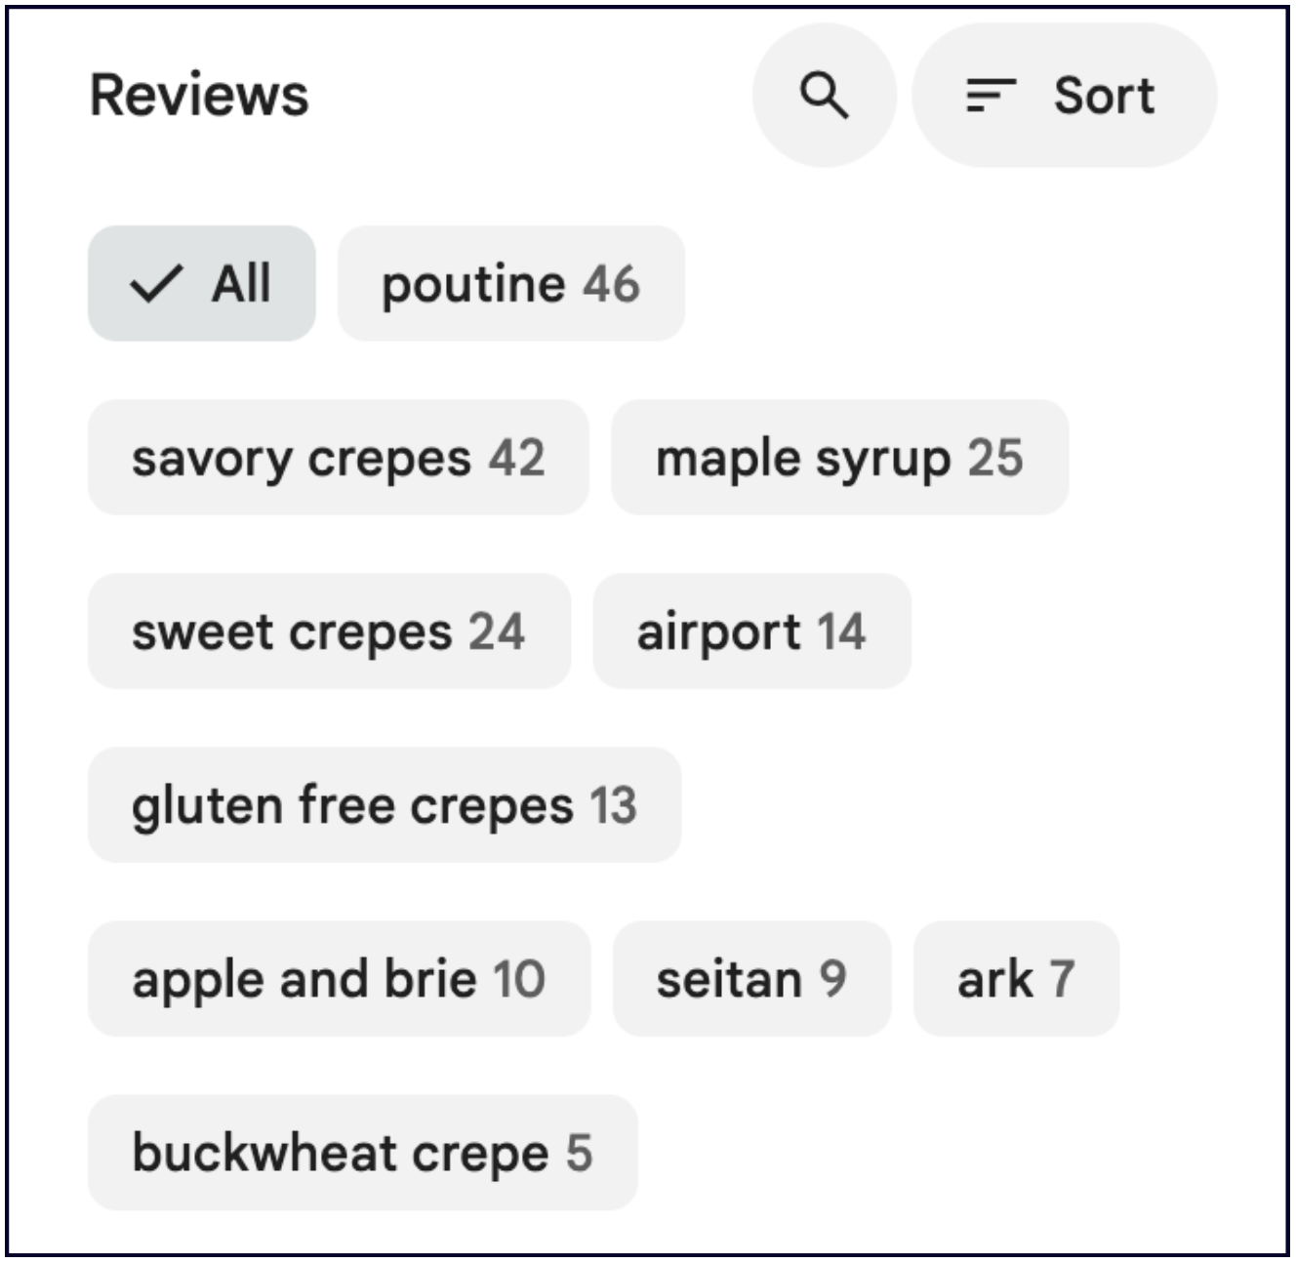The width and height of the screenshot is (1296, 1263).
Task: Filter by apple and brie
Action: pos(339,979)
